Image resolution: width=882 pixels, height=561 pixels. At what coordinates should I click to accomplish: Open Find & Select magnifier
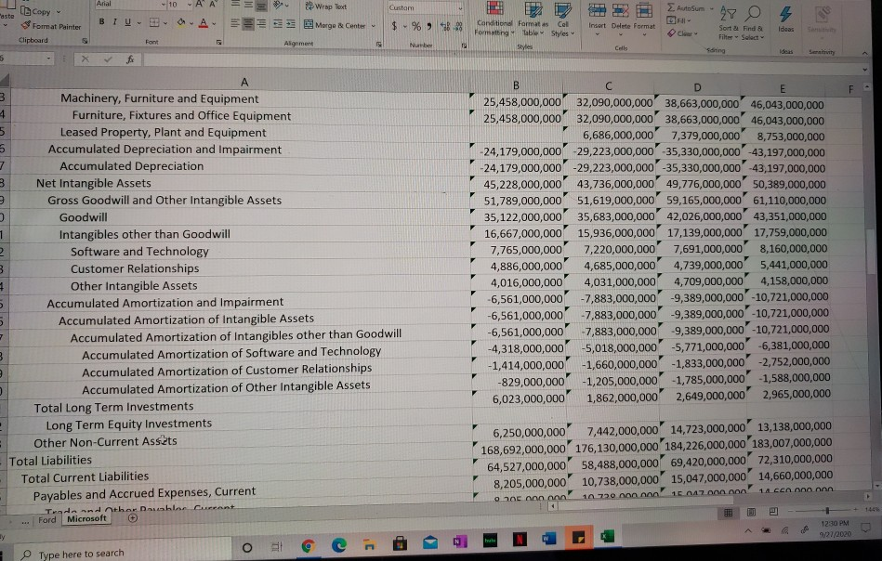coord(753,22)
